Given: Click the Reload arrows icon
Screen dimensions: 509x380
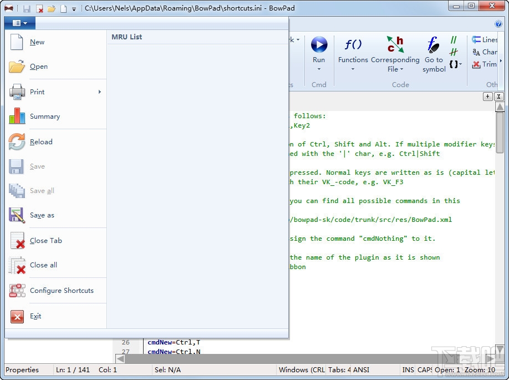Looking at the screenshot, I should pos(17,142).
